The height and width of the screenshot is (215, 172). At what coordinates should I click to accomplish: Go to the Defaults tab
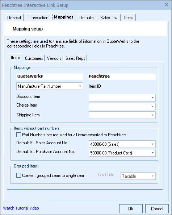(x=87, y=17)
